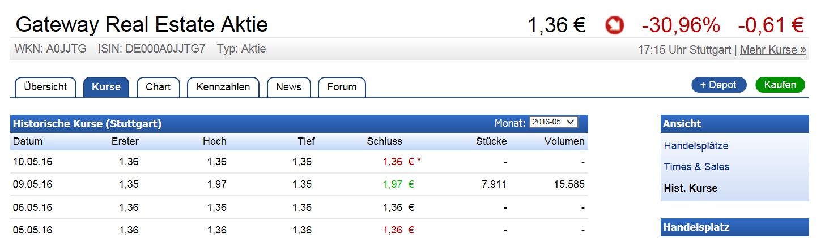
Task: Click the green Kaufen button
Action: coord(780,85)
